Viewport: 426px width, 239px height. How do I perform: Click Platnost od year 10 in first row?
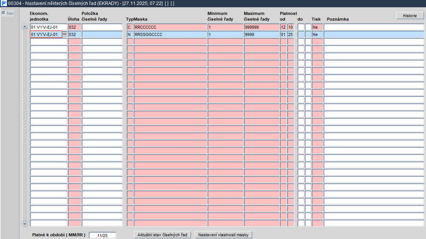291,27
